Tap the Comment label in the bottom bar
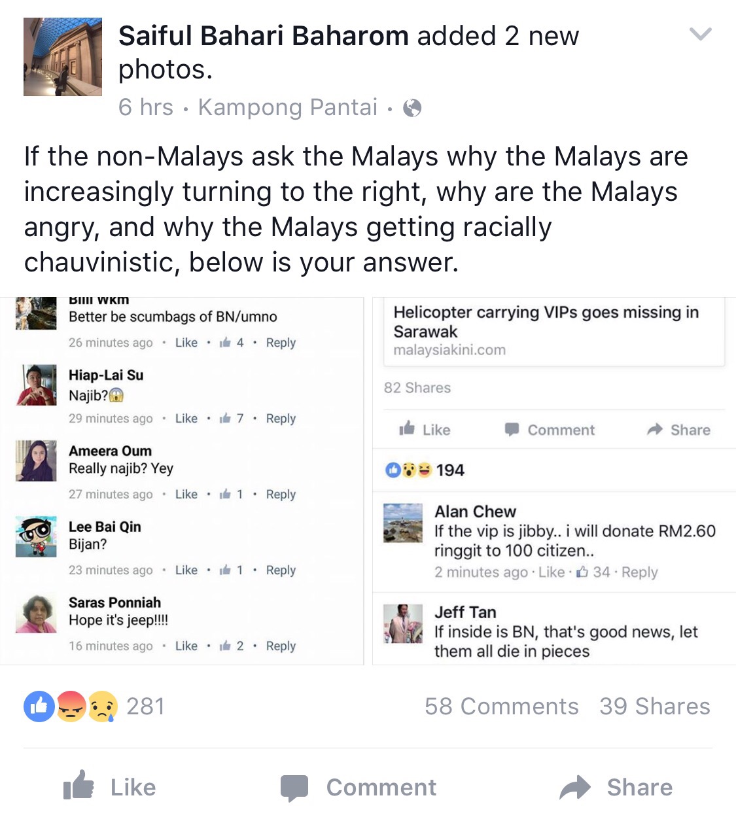Screen dimensions: 736x819 381,788
